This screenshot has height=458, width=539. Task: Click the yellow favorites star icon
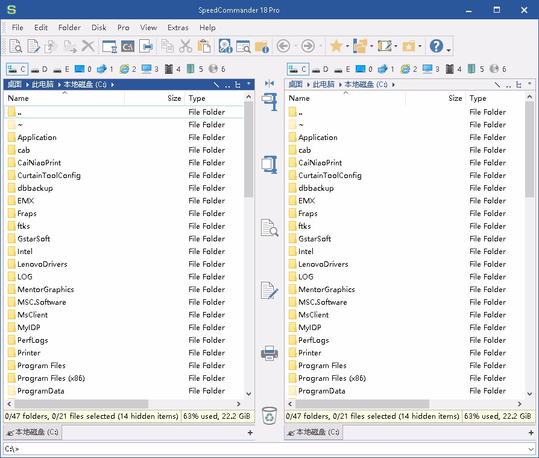(x=336, y=46)
